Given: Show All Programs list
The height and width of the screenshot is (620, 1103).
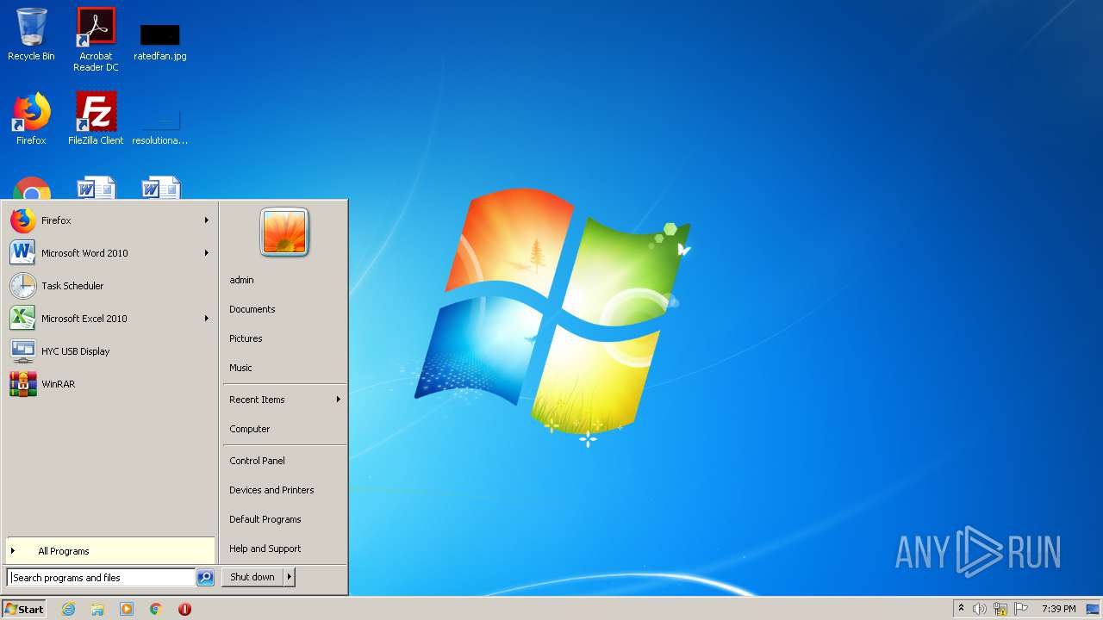Looking at the screenshot, I should (x=110, y=551).
